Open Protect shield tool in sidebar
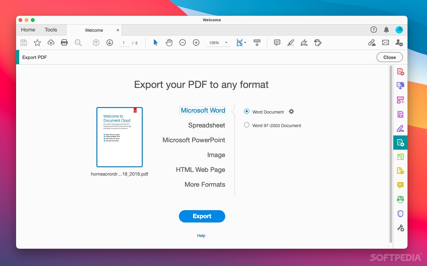This screenshot has width=427, height=266. click(400, 214)
